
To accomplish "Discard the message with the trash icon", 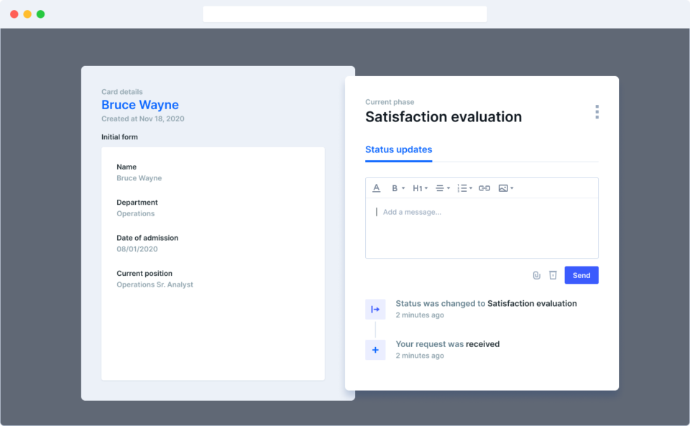I will 553,274.
